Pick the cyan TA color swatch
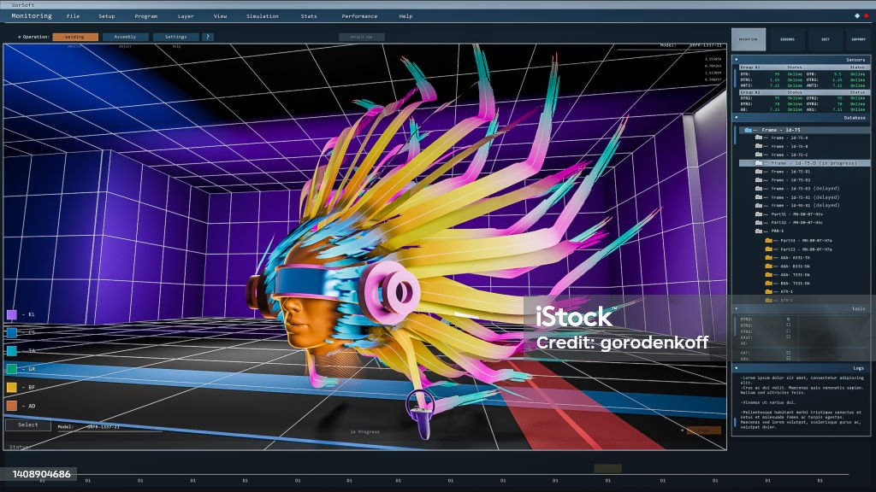Screen dimensions: 876x492 (x=12, y=351)
